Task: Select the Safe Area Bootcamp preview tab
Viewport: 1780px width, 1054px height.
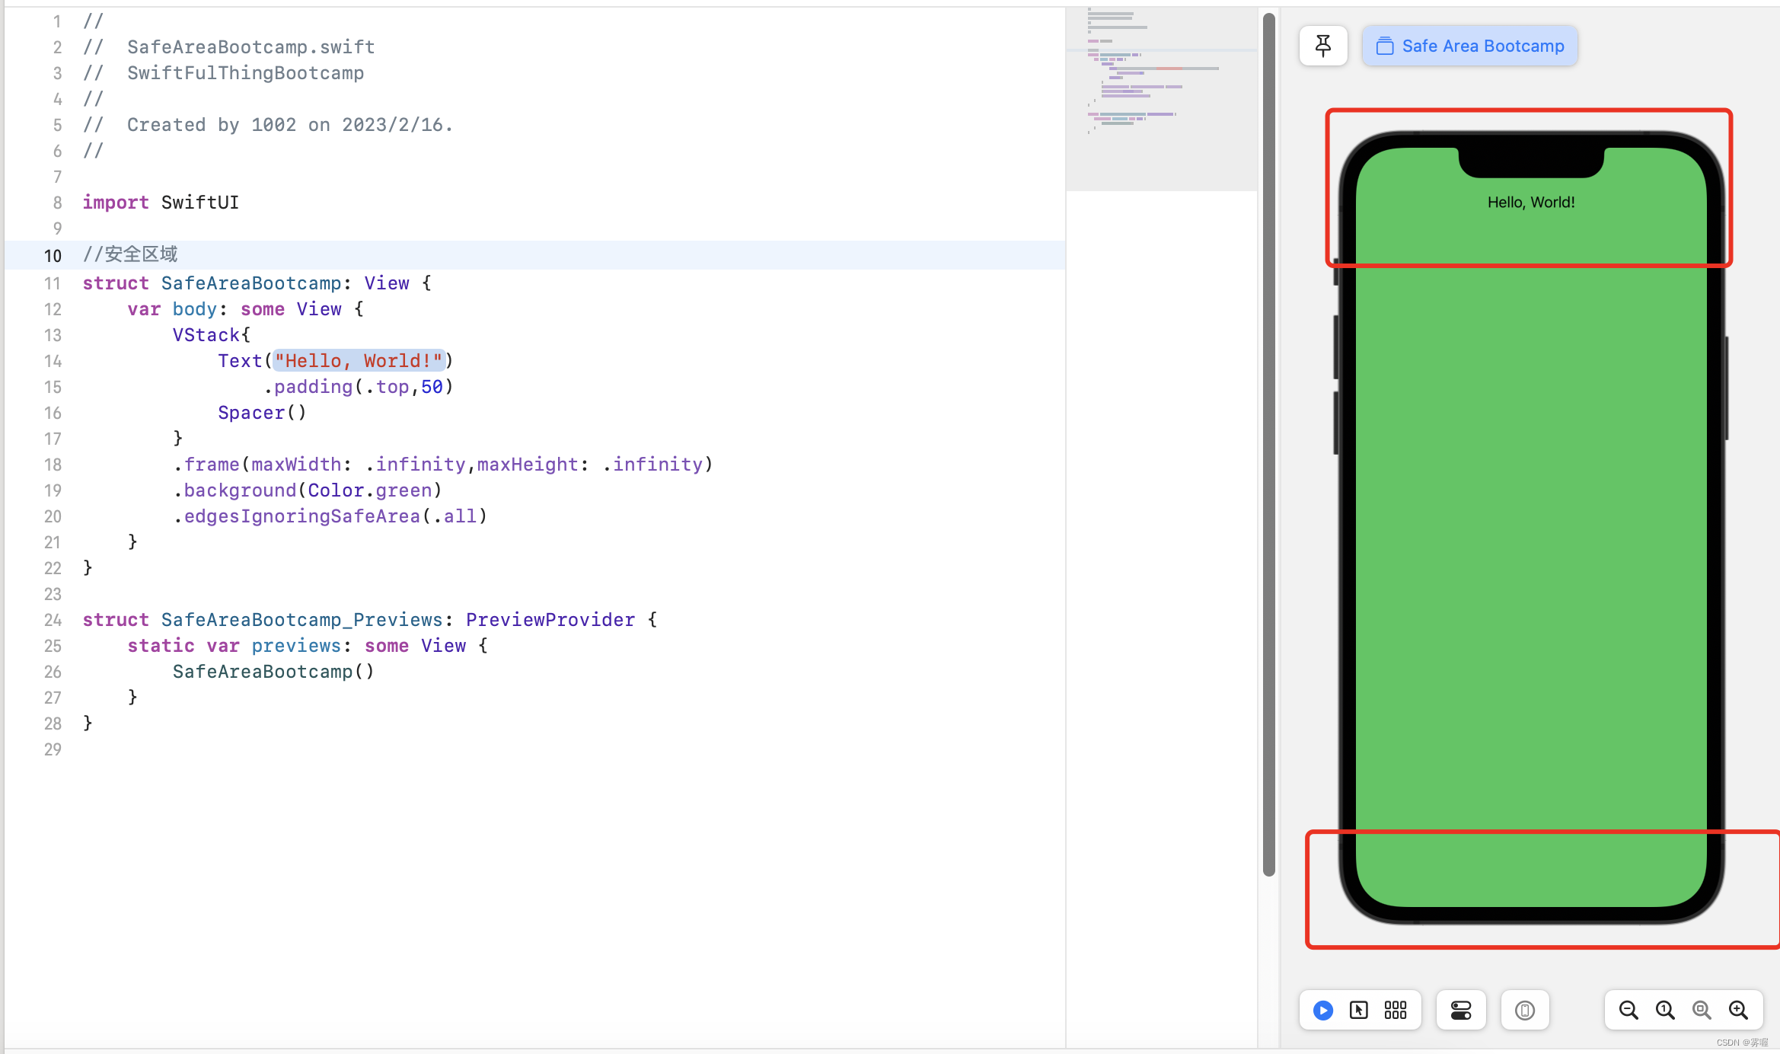Action: [1469, 46]
